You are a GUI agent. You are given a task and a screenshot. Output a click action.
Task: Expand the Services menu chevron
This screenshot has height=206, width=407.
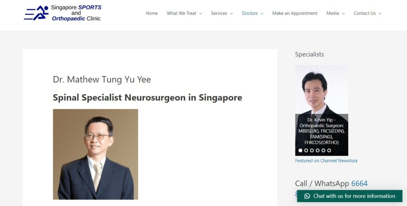tap(232, 14)
